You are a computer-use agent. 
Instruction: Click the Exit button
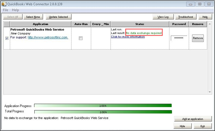[203, 126]
